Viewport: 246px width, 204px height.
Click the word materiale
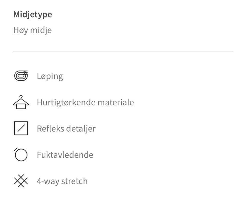point(116,102)
